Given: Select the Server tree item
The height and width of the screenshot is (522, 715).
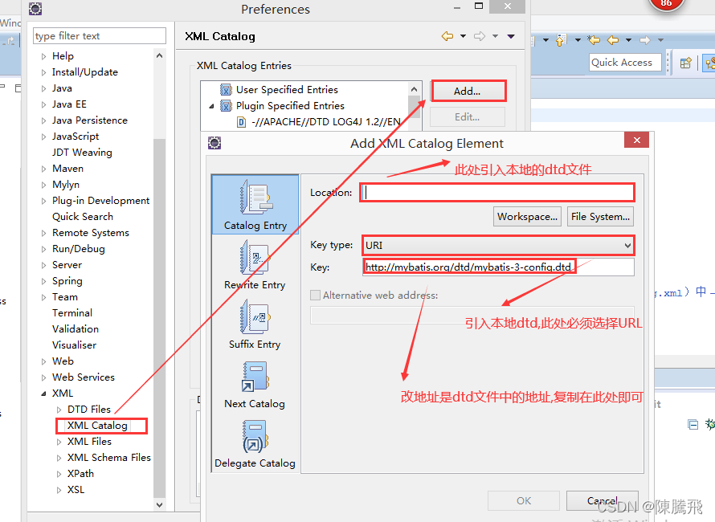Looking at the screenshot, I should coord(67,265).
